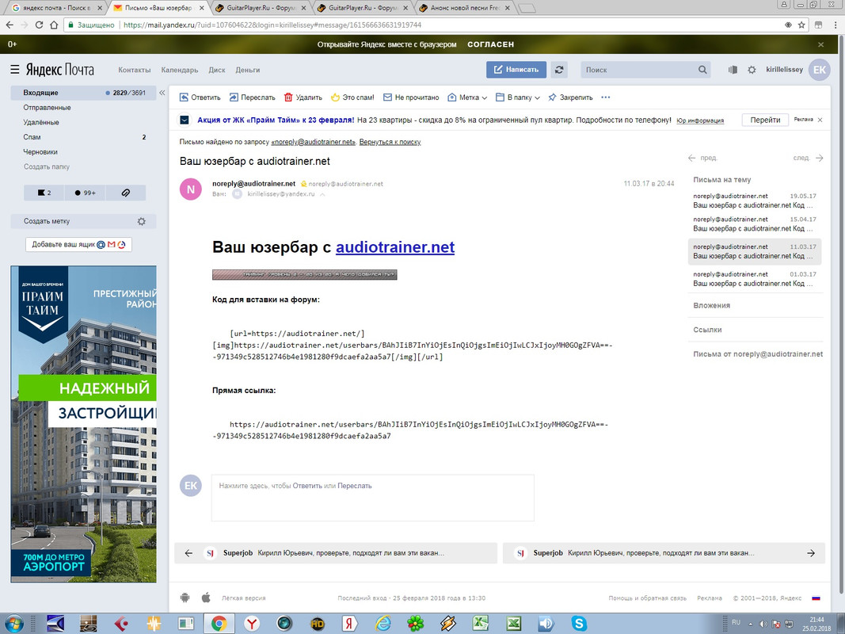Open Internet Explorer from the taskbar
This screenshot has width=845, height=634.
(383, 624)
